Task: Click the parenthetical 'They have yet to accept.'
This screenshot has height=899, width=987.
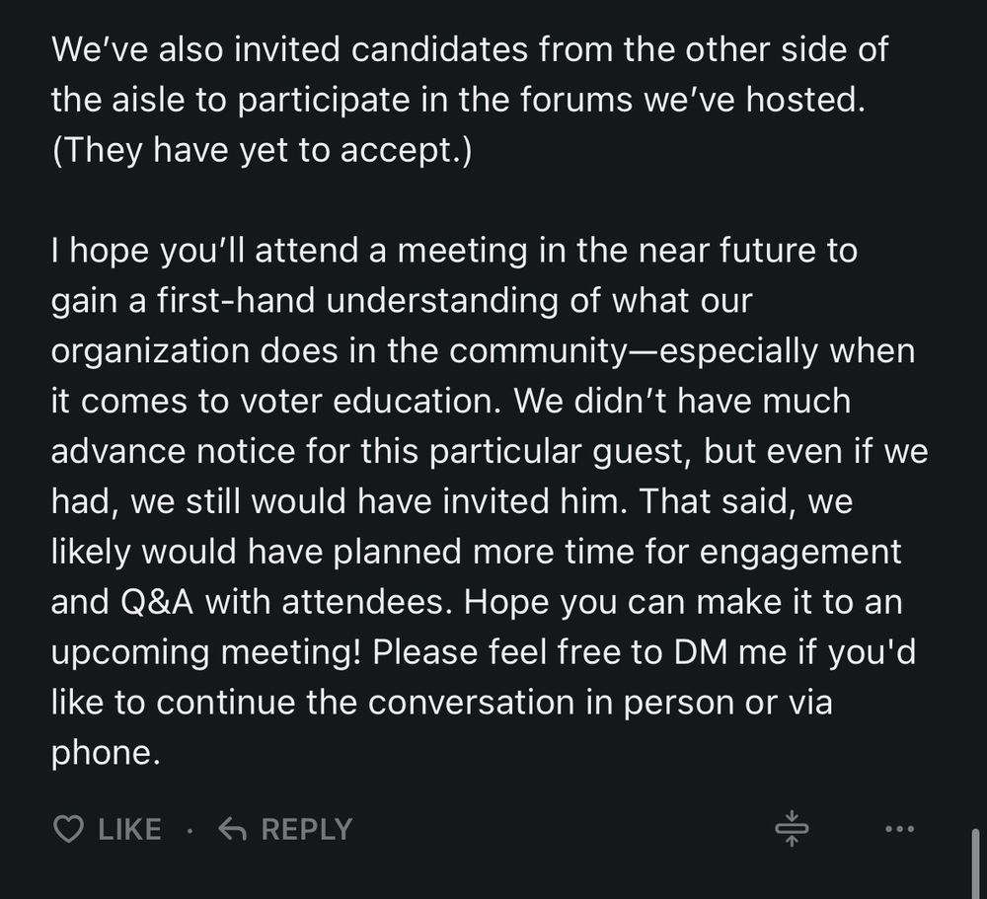Action: point(262,151)
